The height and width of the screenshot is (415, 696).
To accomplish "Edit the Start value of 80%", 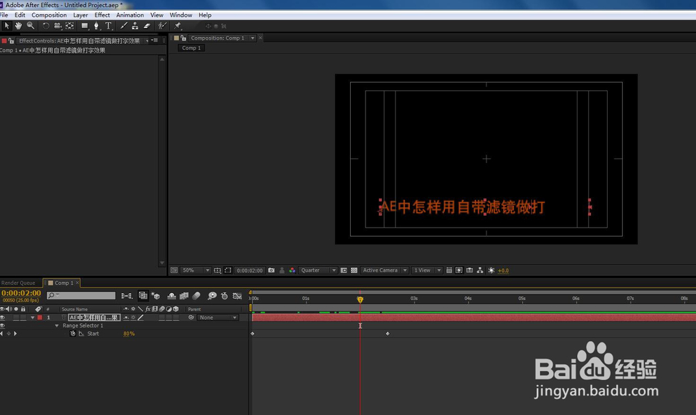I will 129,334.
